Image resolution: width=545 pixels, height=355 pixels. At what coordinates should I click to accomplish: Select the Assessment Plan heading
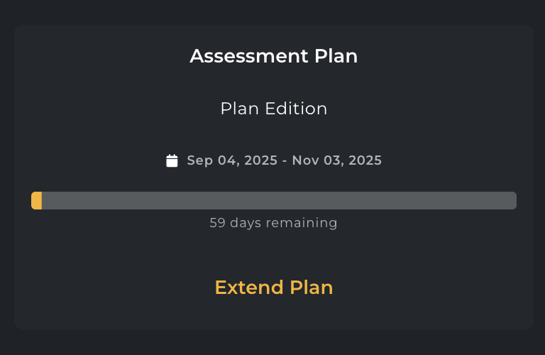[273, 56]
